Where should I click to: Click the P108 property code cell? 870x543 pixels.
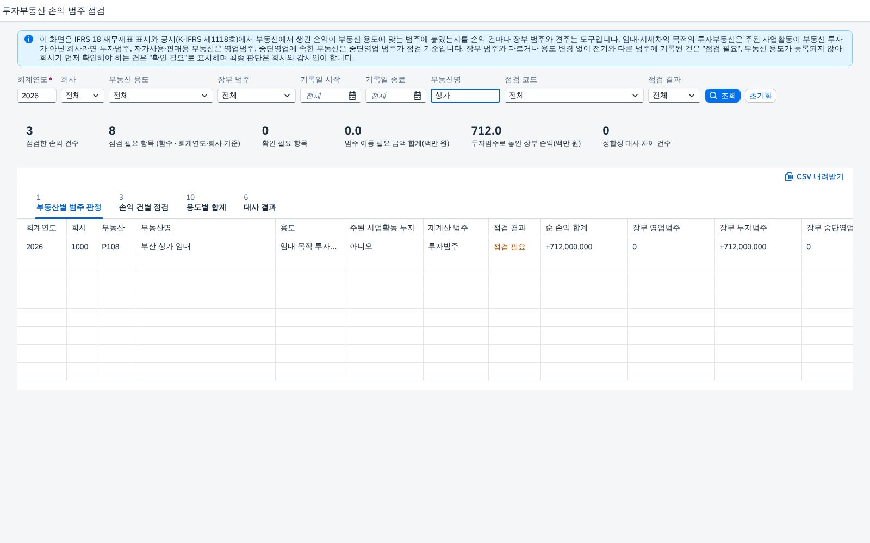coord(116,247)
